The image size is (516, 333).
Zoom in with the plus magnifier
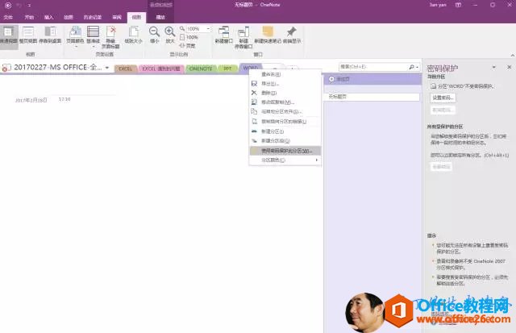point(170,35)
